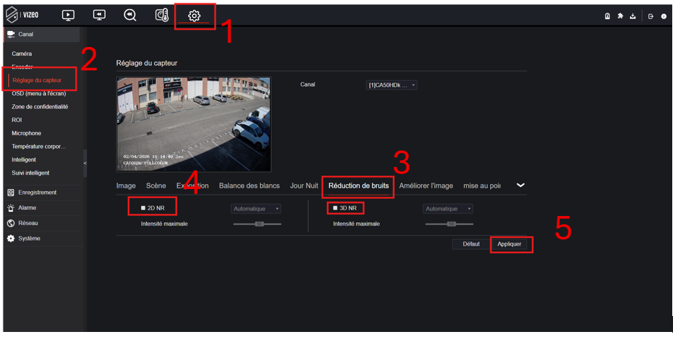Viewport: 684px width, 343px height.
Task: Click the 2D NR intensité maximale slider
Action: click(257, 224)
